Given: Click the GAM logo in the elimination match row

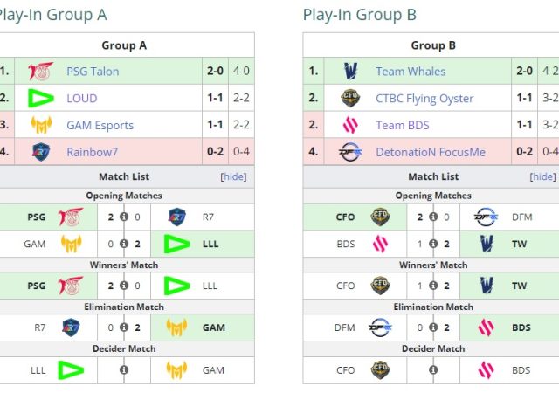Looking at the screenshot, I should click(x=176, y=328).
